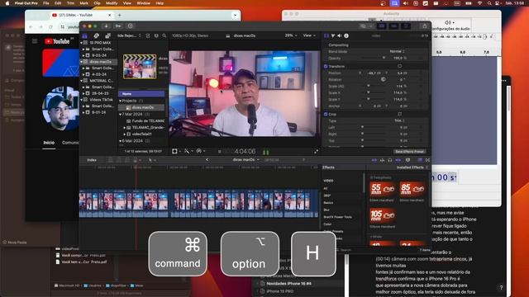Toggle the inspector visibility button

(x=406, y=26)
